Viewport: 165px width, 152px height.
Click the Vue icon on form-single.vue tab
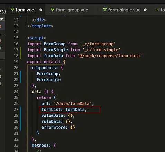point(105,10)
